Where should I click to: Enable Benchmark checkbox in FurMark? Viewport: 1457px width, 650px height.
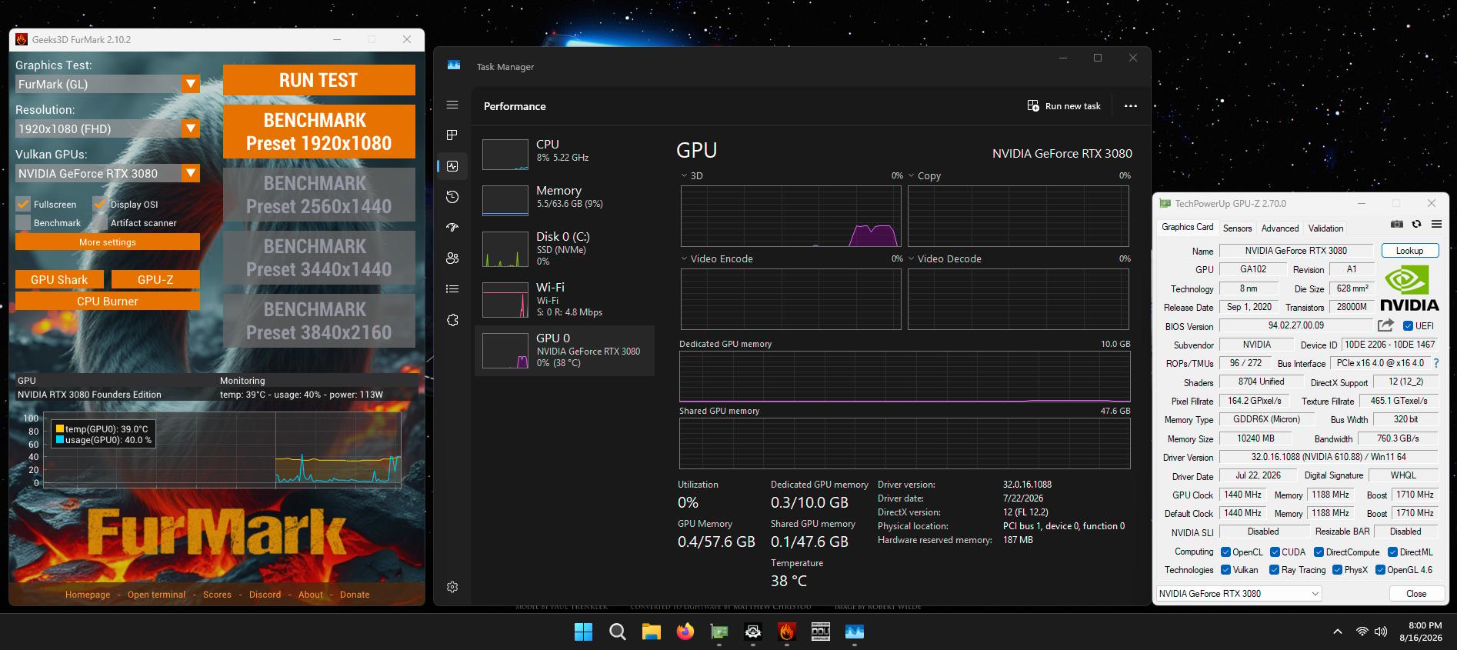23,222
